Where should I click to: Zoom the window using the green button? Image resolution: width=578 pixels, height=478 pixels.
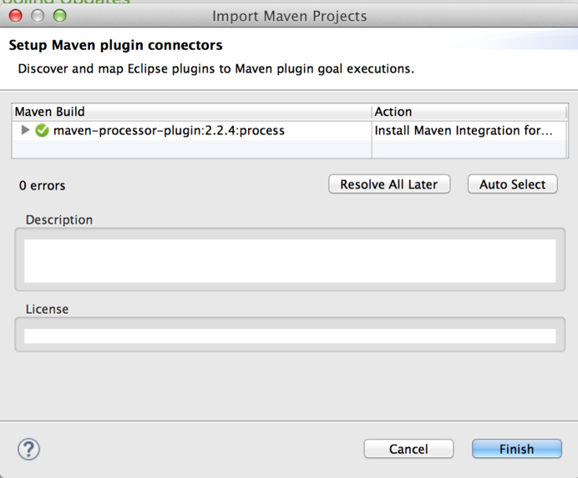(x=59, y=16)
